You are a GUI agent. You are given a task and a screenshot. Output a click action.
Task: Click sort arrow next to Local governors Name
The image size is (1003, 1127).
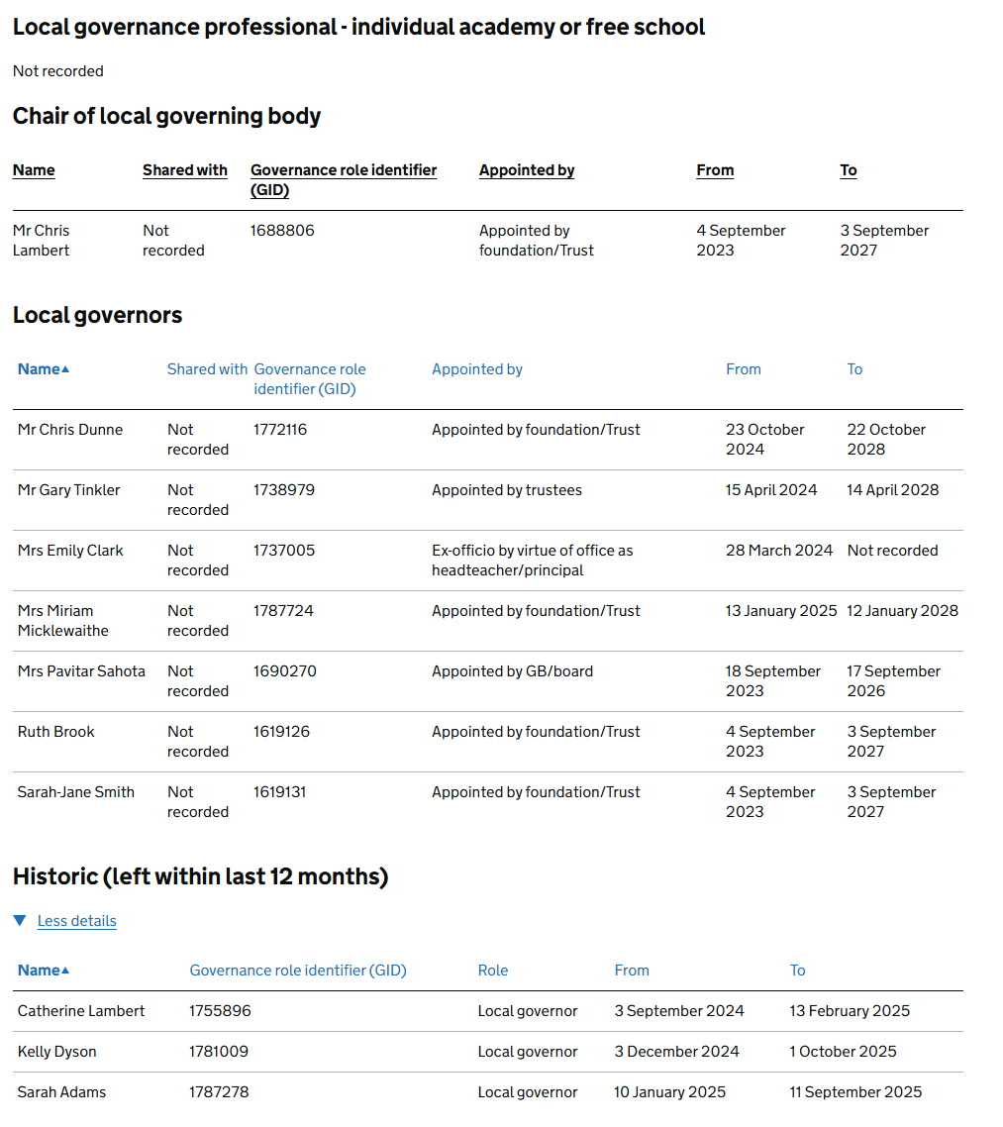click(x=65, y=369)
